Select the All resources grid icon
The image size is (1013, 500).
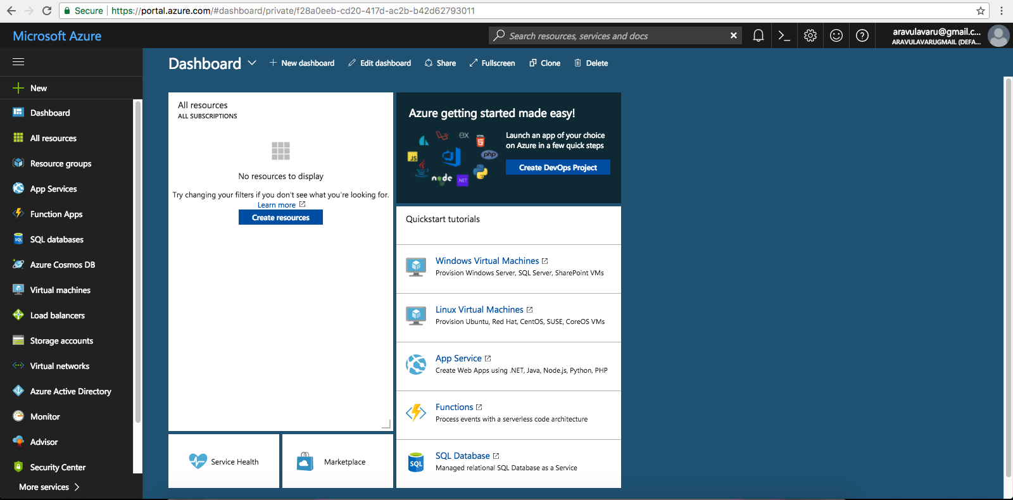(x=18, y=138)
